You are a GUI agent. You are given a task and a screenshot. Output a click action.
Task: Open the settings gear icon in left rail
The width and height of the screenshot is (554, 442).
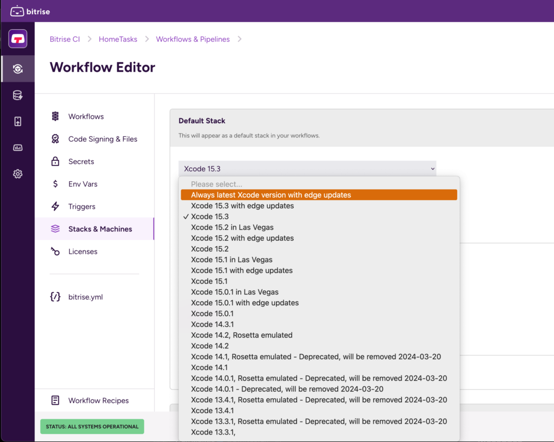[18, 174]
